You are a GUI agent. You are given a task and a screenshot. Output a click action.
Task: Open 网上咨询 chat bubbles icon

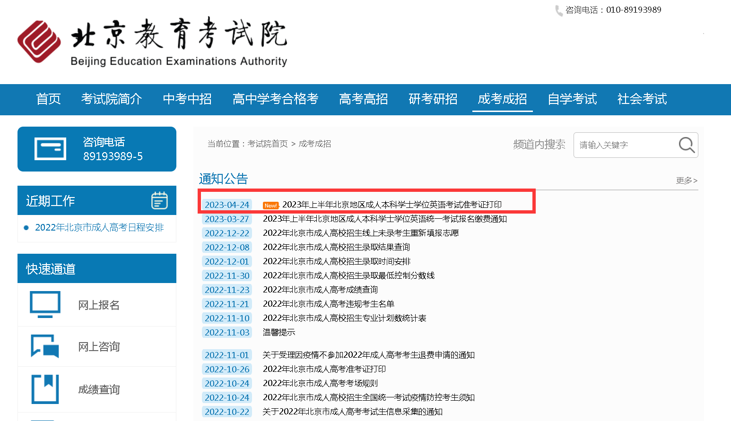click(45, 346)
